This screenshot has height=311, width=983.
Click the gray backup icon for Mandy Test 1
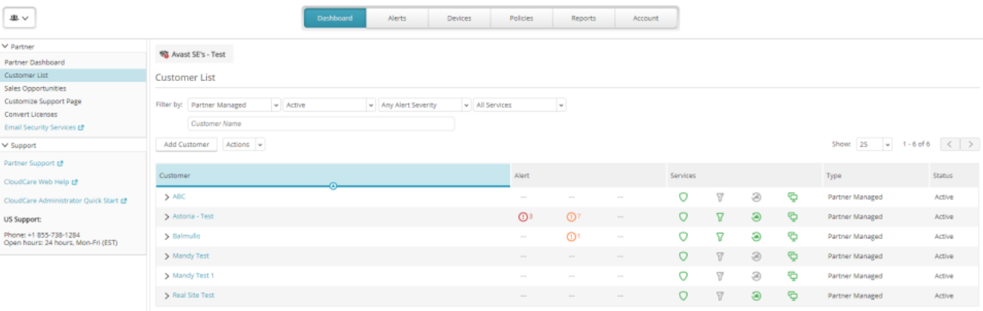click(x=756, y=276)
